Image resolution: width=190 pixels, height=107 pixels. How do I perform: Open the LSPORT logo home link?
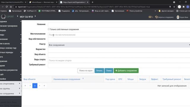pyautogui.click(x=7, y=17)
